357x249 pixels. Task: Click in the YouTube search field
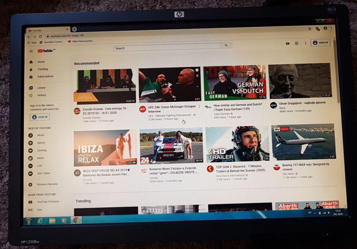click(x=166, y=47)
